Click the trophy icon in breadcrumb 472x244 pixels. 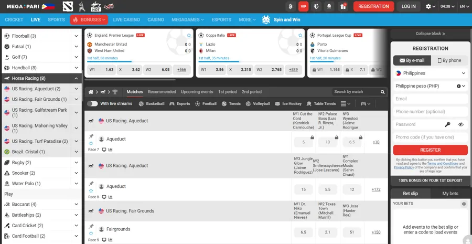[x=115, y=92]
